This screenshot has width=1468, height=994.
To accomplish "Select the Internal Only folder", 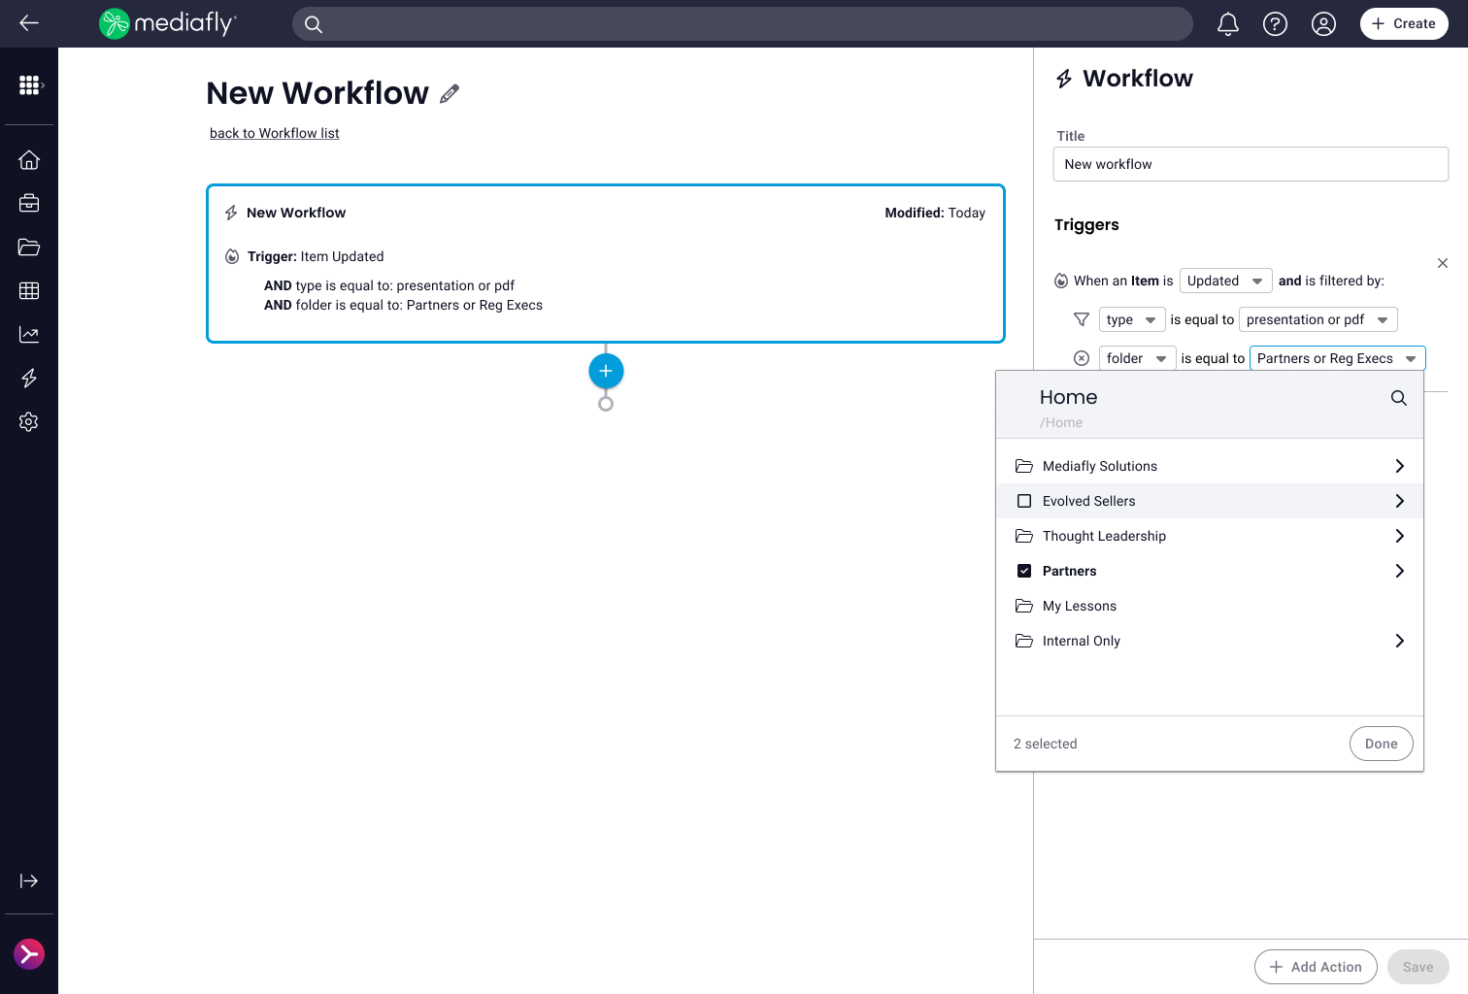I will 1081,641.
